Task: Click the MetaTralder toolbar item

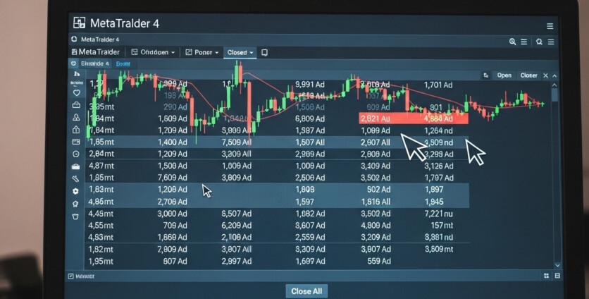Action: [95, 52]
